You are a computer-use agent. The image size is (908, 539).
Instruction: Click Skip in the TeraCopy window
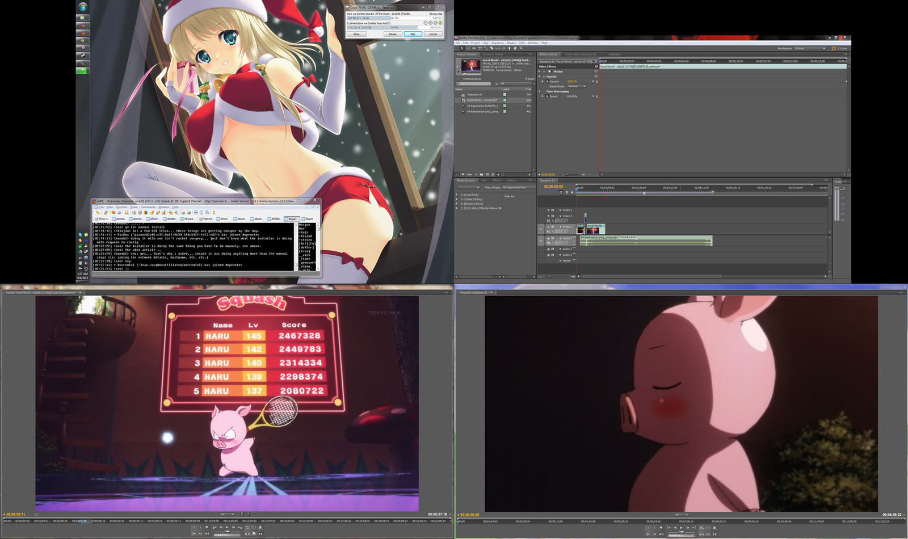pos(413,34)
